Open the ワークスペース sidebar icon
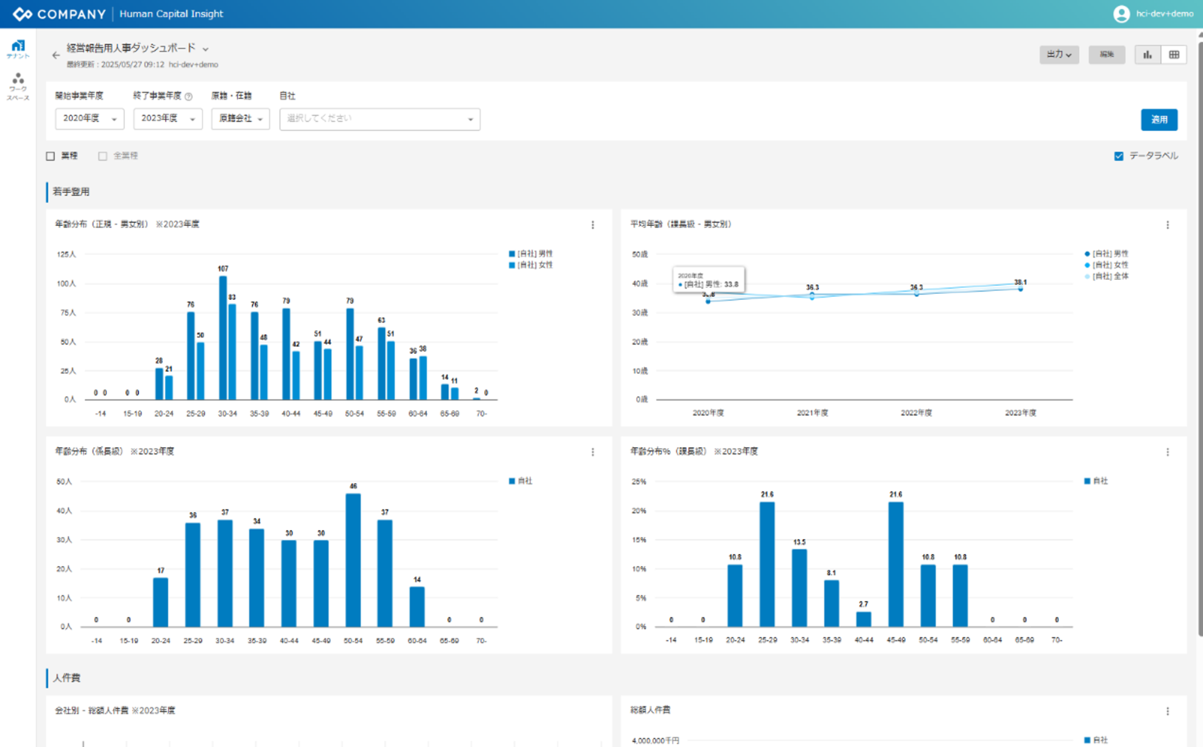 click(x=18, y=86)
